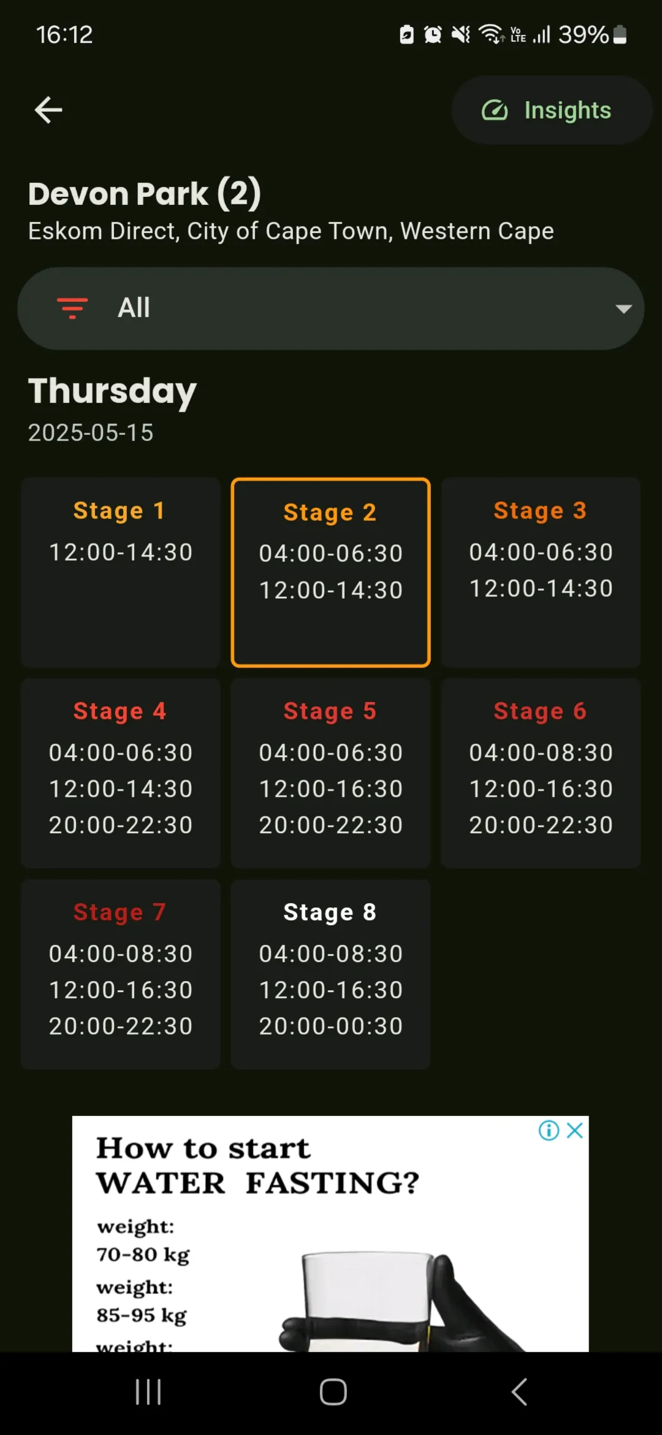Tap the back arrow icon
Screen dimensions: 662x1435
(x=48, y=110)
